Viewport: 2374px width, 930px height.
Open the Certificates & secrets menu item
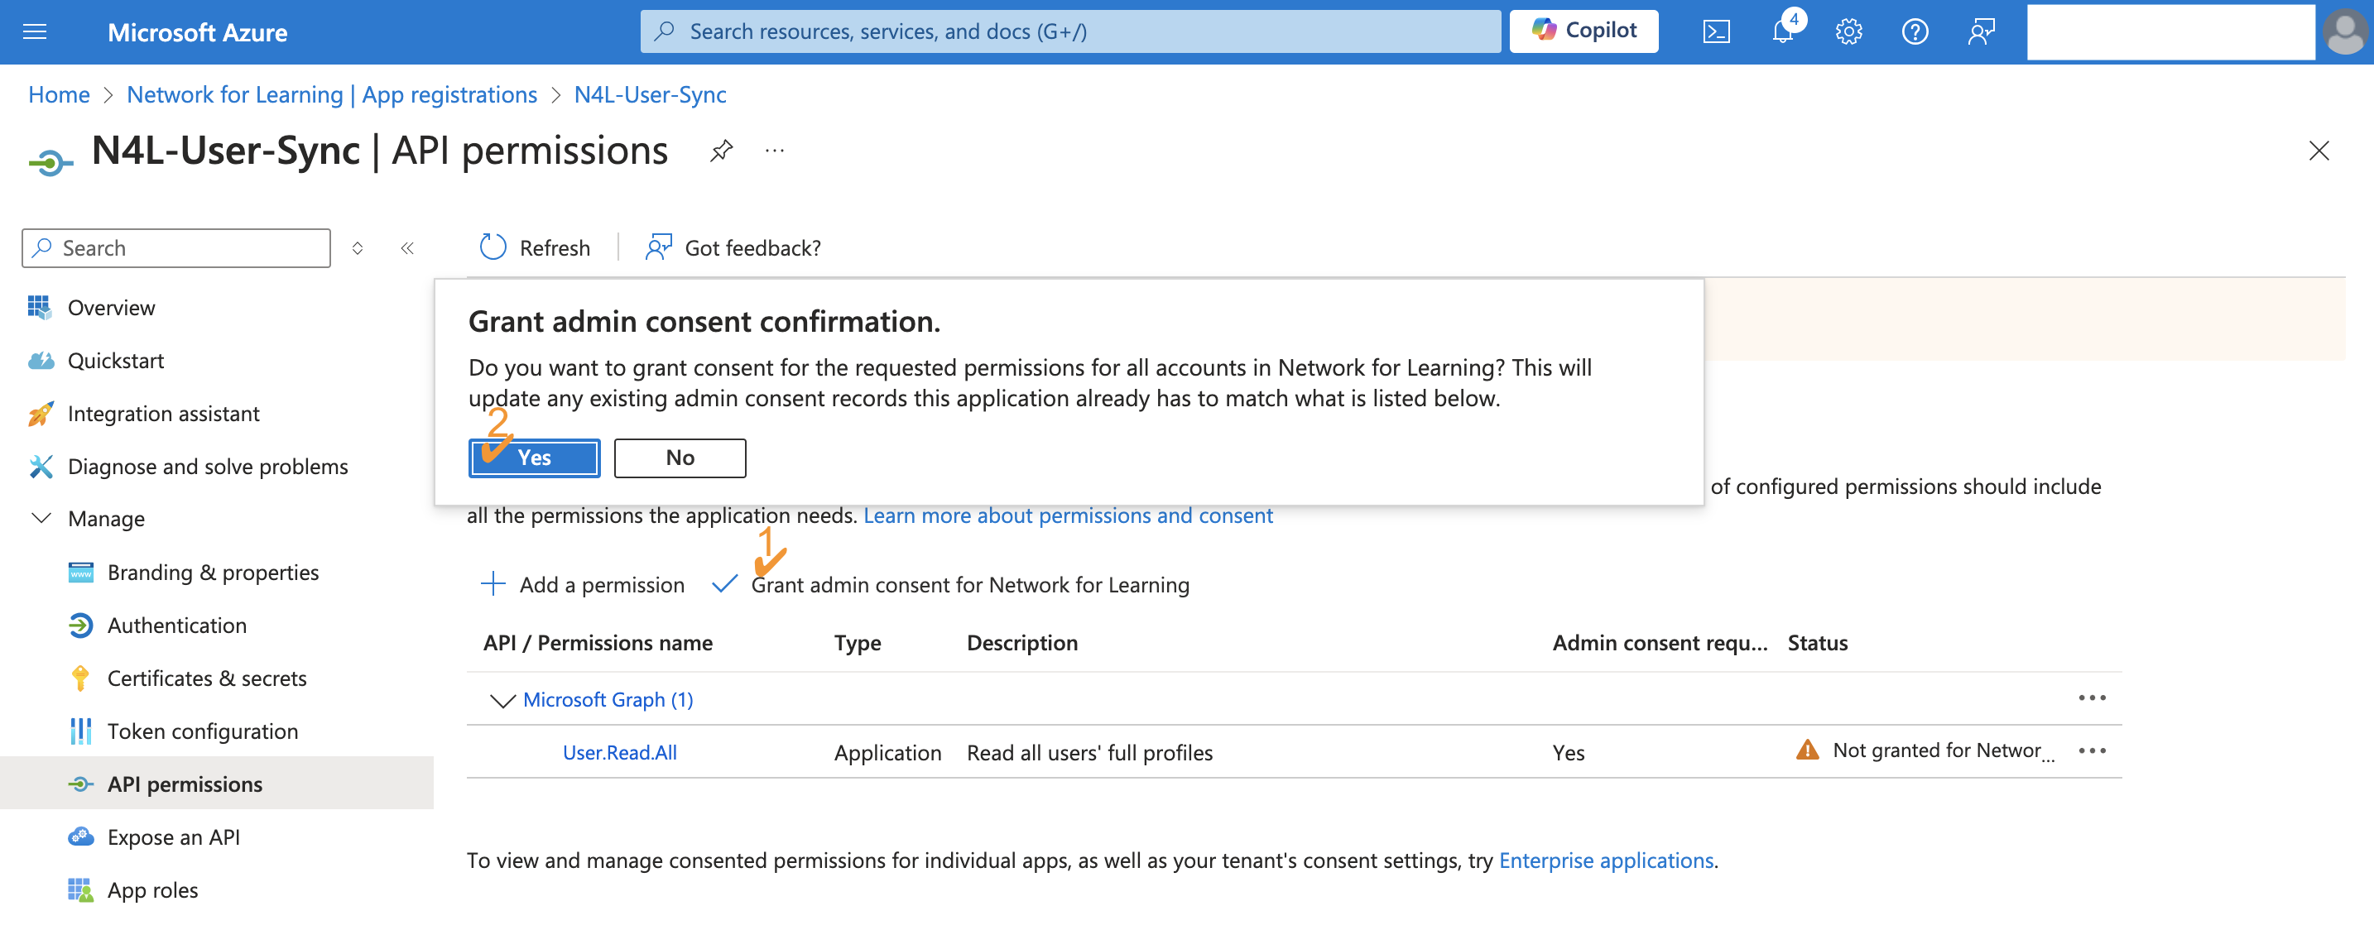206,678
